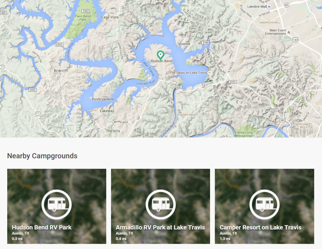Viewport: 322px width, 249px height.
Task: Click the Point Venture label on map
Action: point(103,99)
